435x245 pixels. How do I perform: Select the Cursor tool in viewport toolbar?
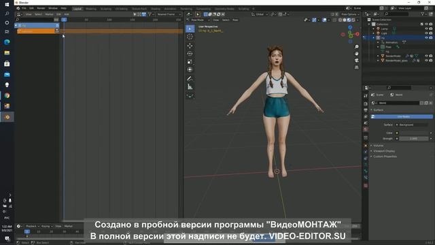[x=190, y=37]
